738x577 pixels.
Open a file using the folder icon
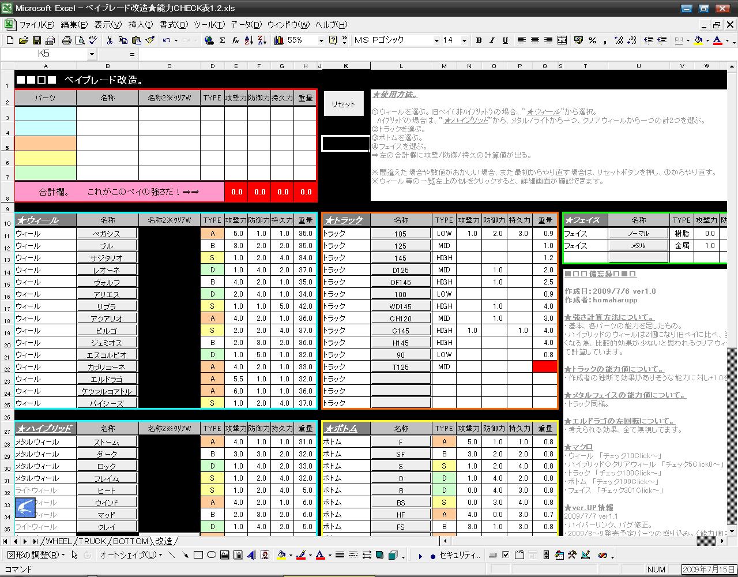[x=23, y=40]
